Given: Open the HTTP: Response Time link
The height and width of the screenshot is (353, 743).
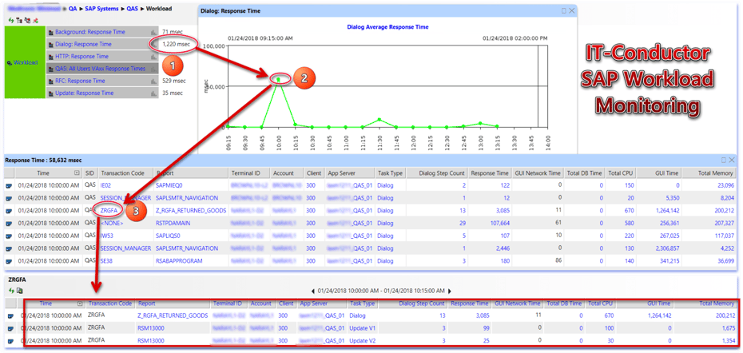Looking at the screenshot, I should (81, 57).
